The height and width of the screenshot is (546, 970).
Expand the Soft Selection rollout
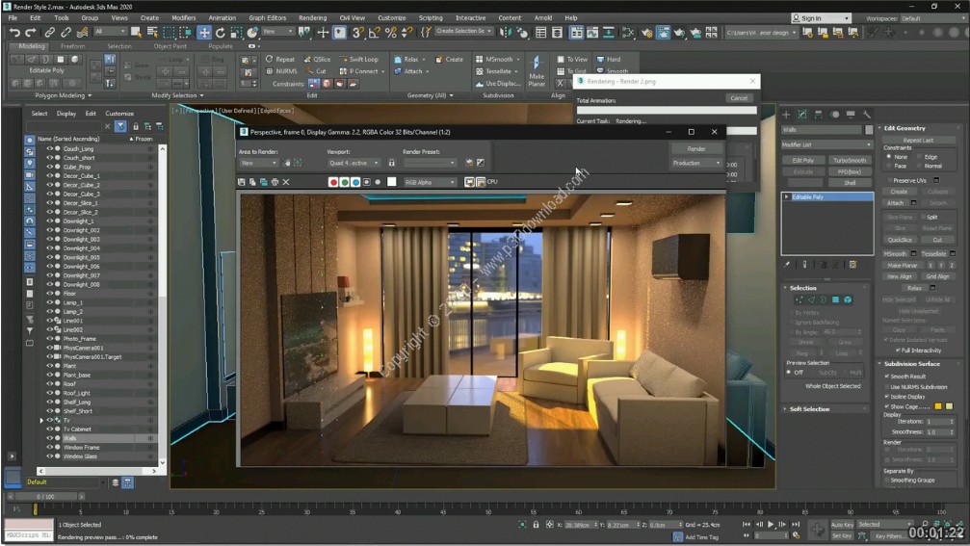pyautogui.click(x=809, y=409)
